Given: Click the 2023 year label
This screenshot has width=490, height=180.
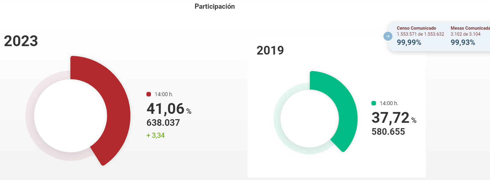Looking at the screenshot, I should (21, 41).
